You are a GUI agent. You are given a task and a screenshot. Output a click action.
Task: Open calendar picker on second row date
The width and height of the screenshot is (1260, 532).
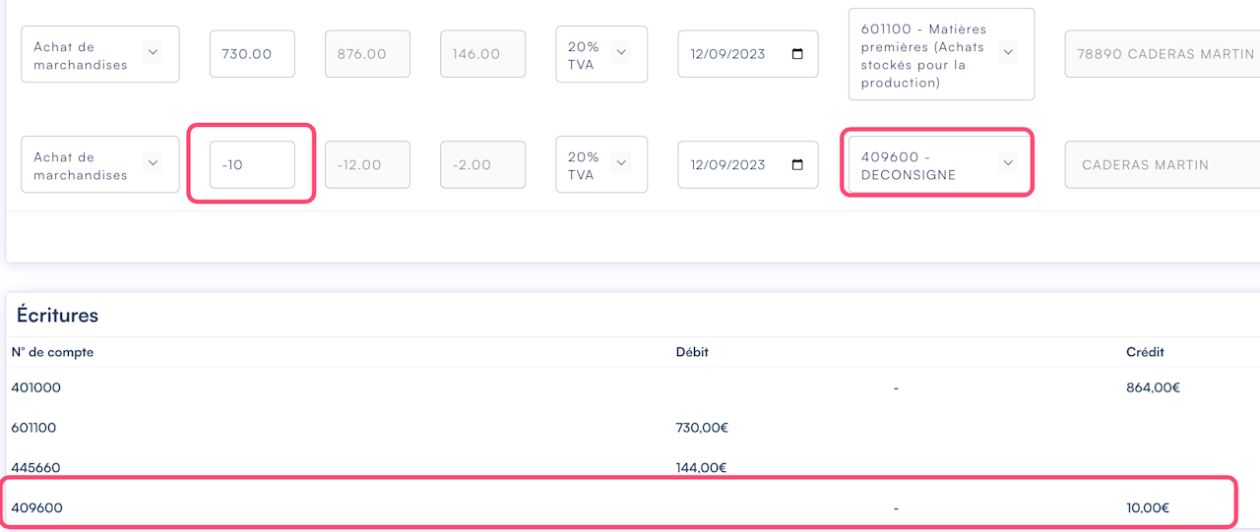click(797, 164)
